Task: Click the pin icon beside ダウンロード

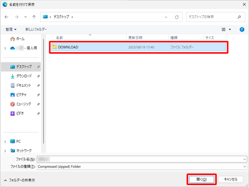Action: (x=38, y=76)
